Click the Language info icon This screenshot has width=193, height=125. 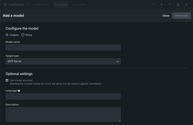pos(19,91)
